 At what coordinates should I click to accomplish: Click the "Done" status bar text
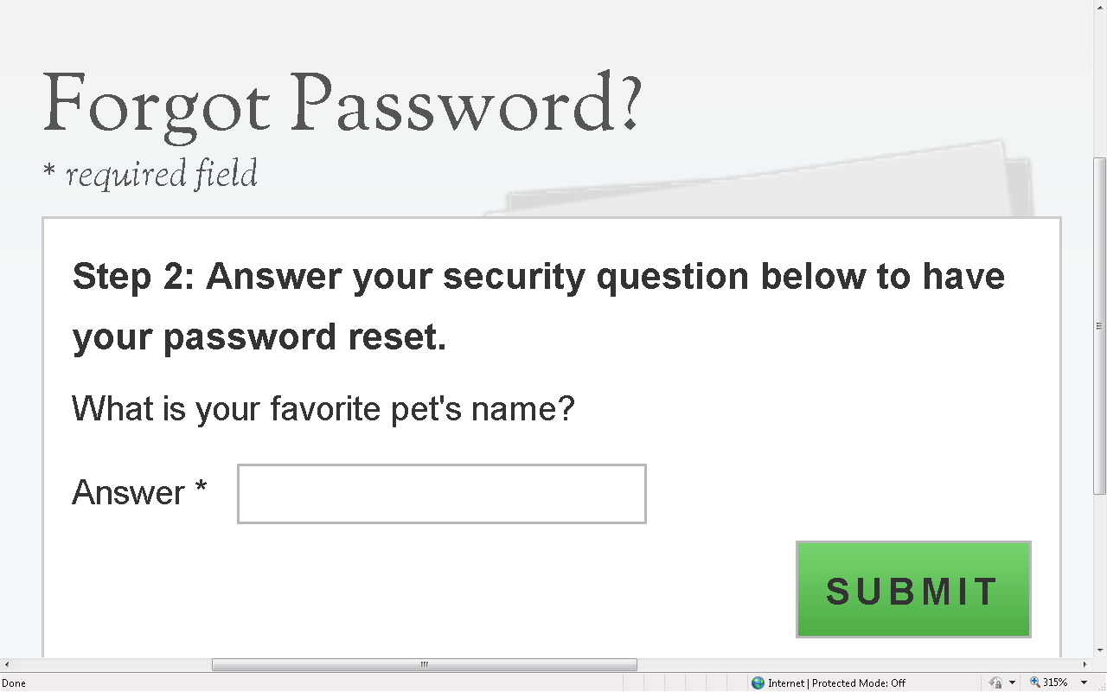coord(14,682)
